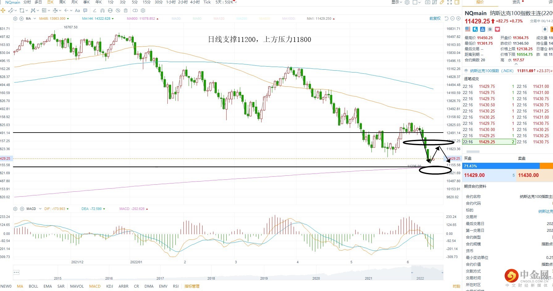Zoom in the chart with plus icon

pos(459,18)
